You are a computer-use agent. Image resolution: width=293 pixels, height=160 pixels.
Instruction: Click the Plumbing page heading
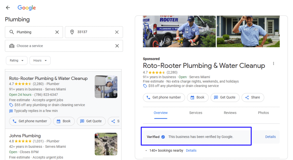point(17,19)
